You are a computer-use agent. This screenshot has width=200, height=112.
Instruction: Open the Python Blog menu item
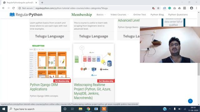pos(157,15)
